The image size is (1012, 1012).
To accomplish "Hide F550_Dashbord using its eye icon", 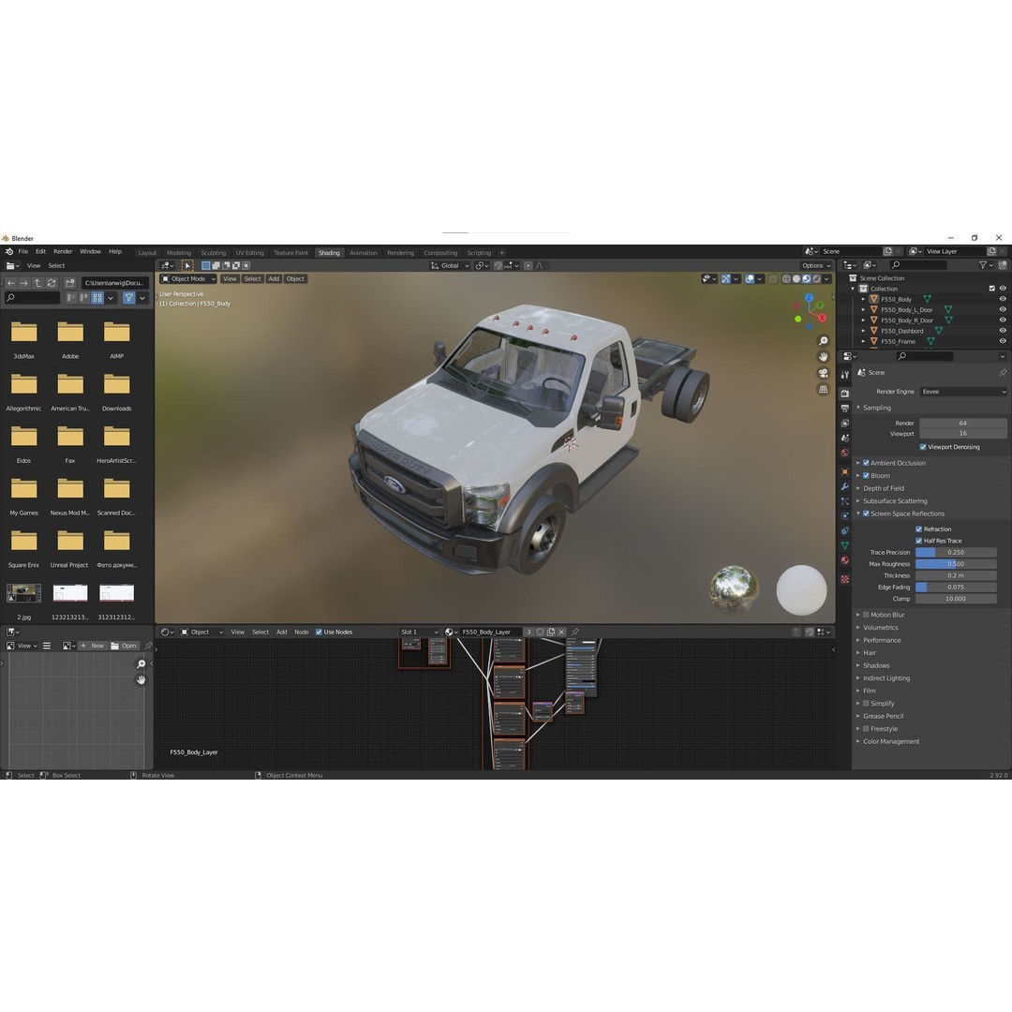I will click(1003, 331).
